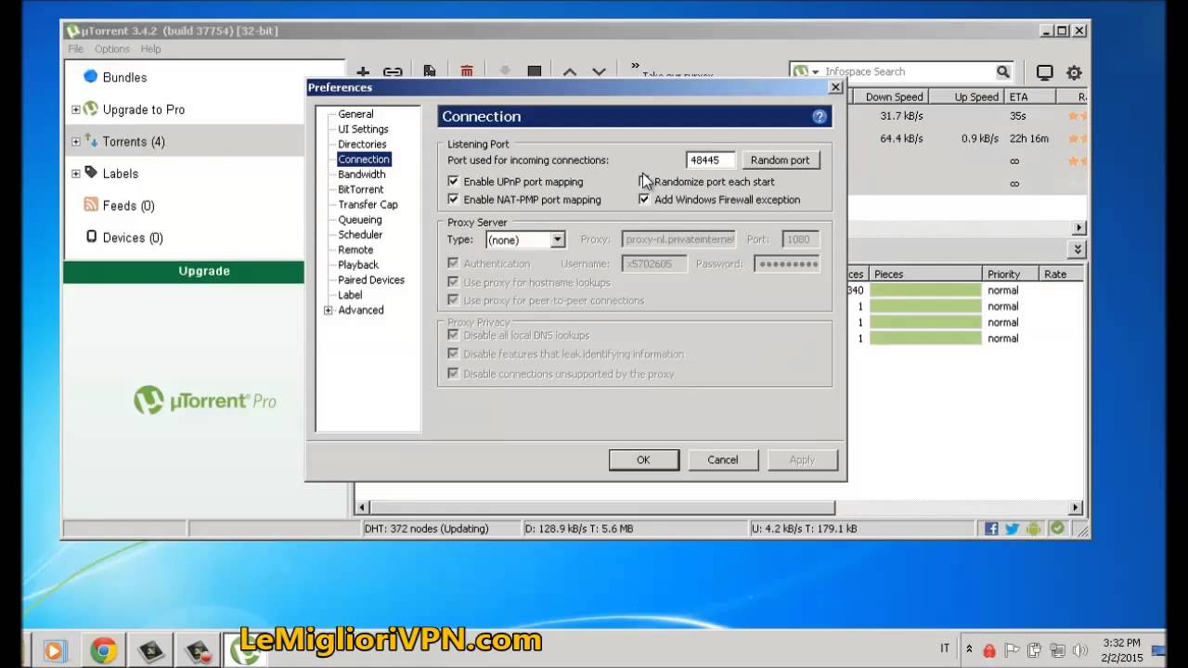
Task: Expand the Torrents (4) sidebar node
Action: (76, 142)
